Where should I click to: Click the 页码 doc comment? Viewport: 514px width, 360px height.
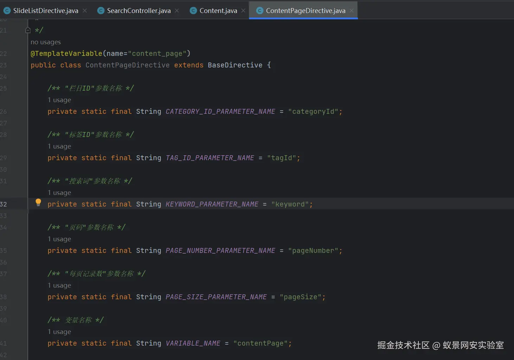coord(86,227)
